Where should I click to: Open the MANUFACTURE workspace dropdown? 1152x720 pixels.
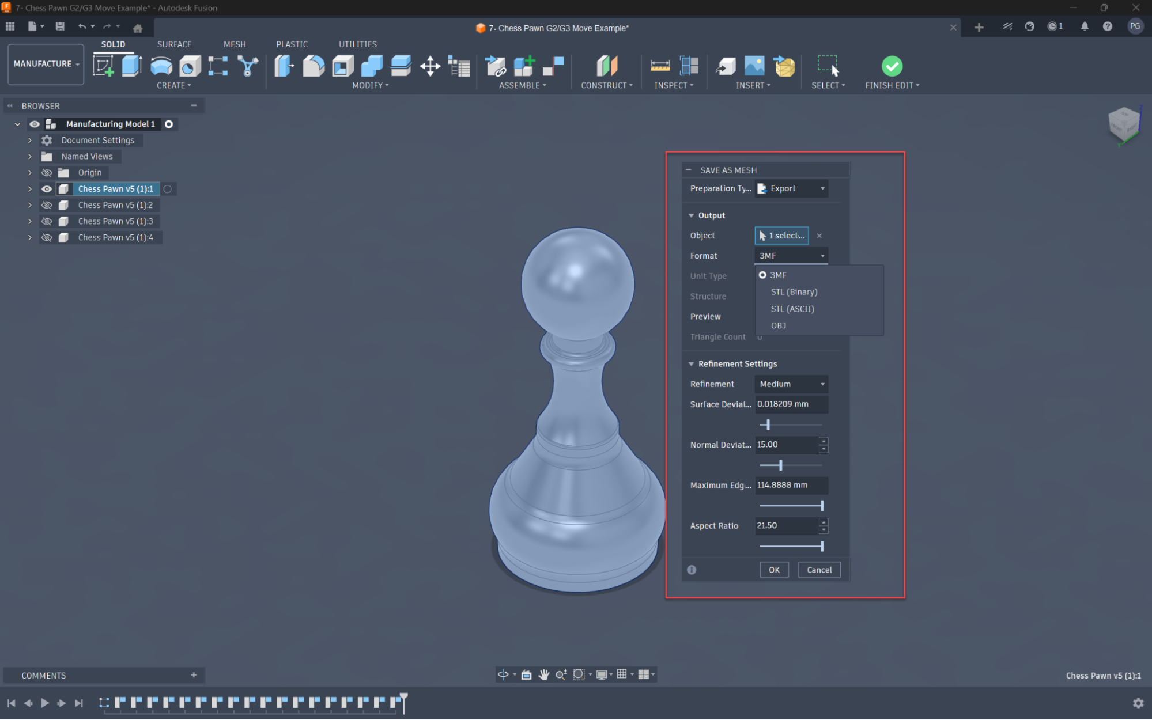46,64
